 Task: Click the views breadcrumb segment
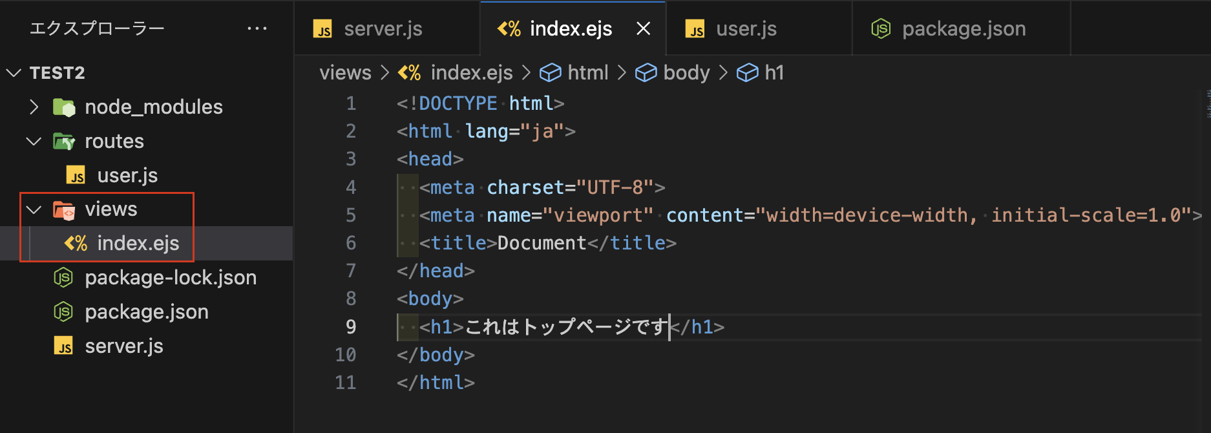(x=345, y=72)
